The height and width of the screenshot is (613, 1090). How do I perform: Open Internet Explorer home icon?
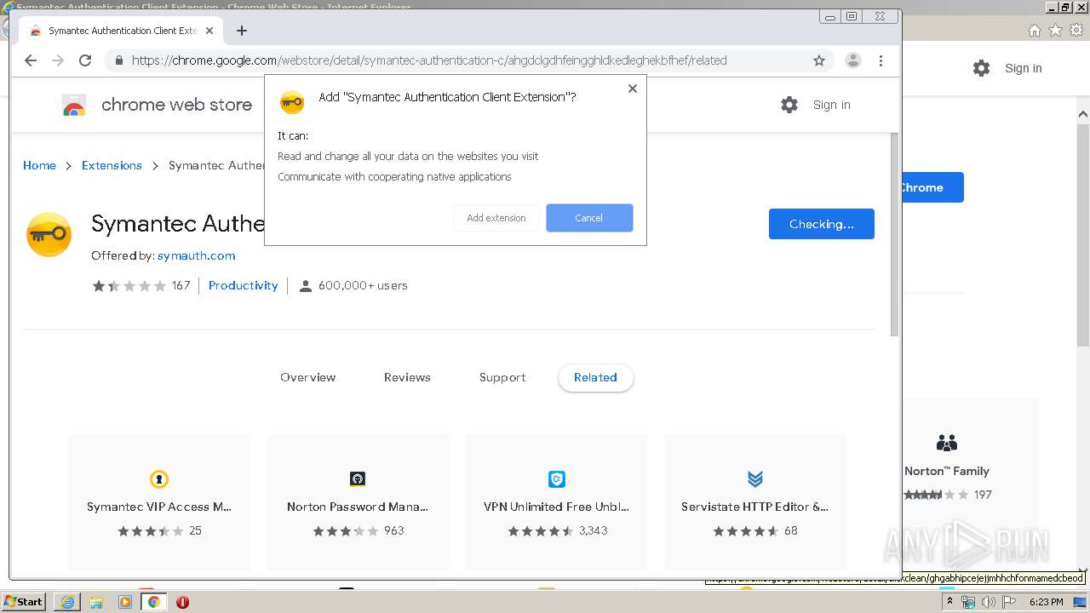1034,30
